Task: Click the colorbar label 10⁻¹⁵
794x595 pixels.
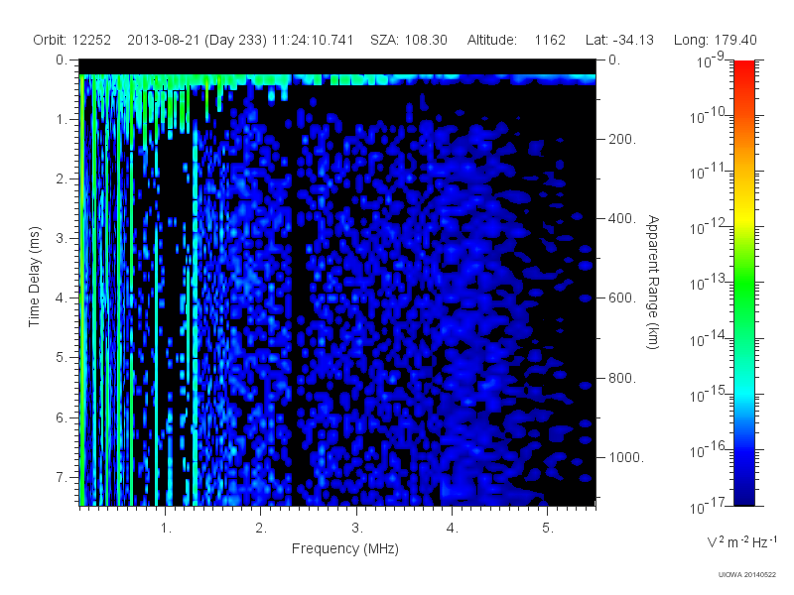Action: pyautogui.click(x=709, y=394)
